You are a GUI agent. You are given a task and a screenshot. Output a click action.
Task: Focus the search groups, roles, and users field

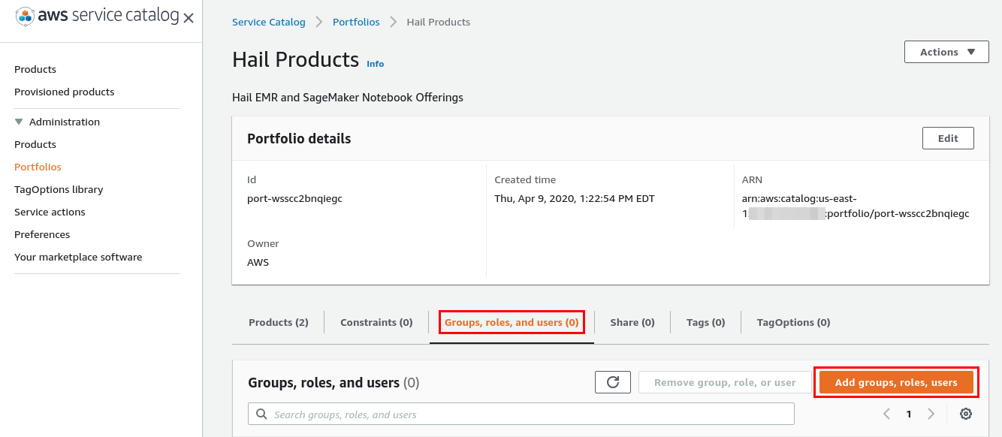(521, 414)
